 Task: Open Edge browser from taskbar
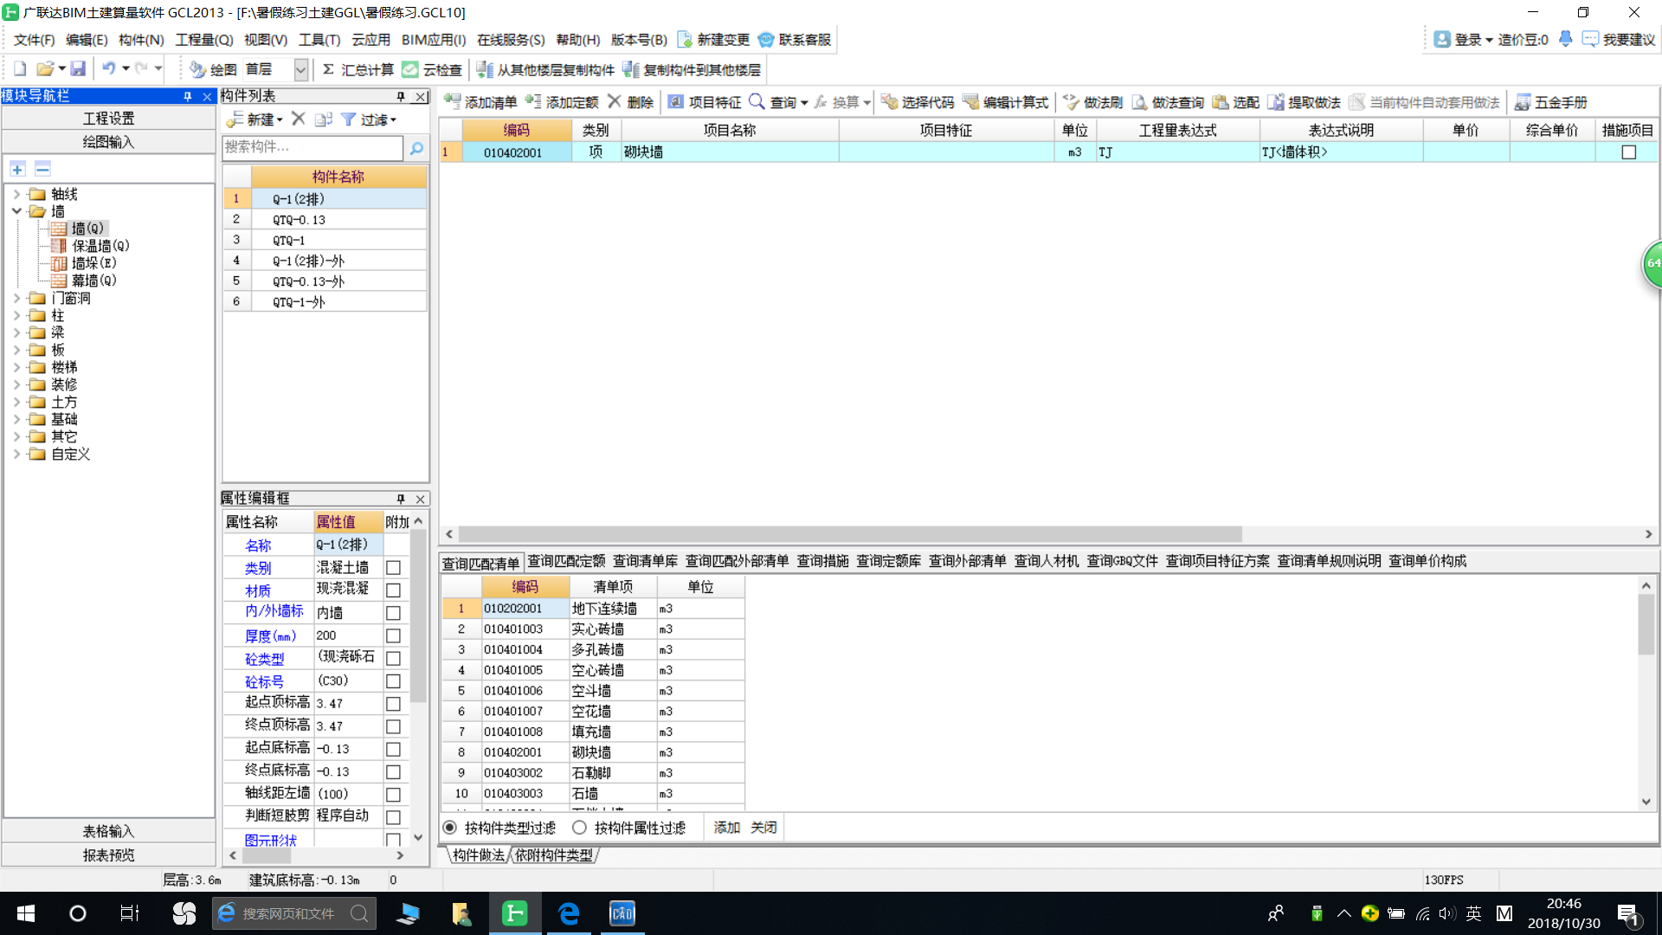(x=569, y=913)
